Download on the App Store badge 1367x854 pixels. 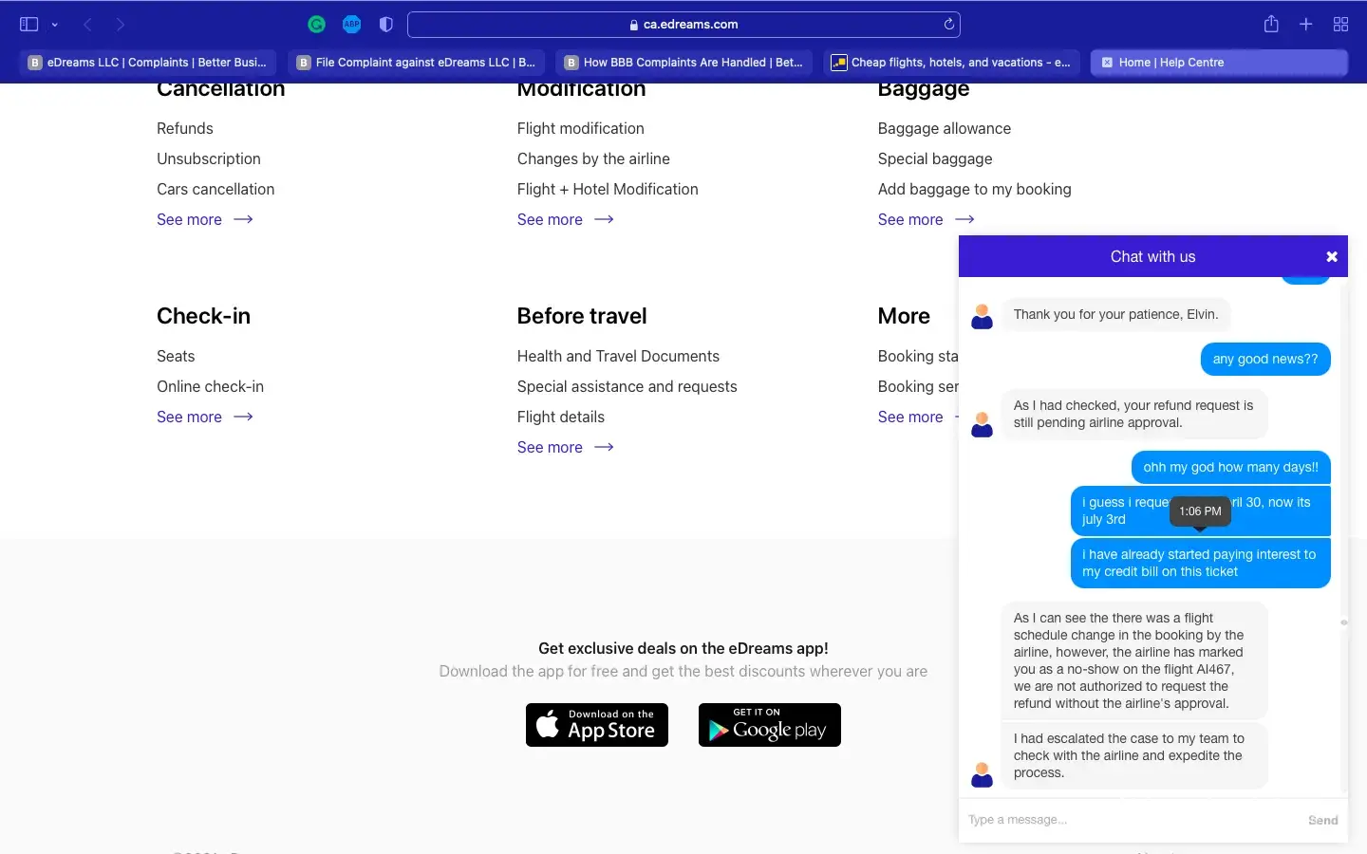[x=597, y=725]
